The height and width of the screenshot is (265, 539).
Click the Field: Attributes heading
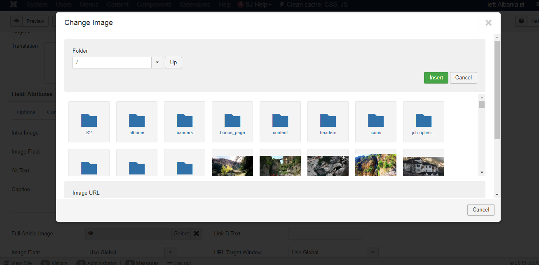[x=32, y=94]
